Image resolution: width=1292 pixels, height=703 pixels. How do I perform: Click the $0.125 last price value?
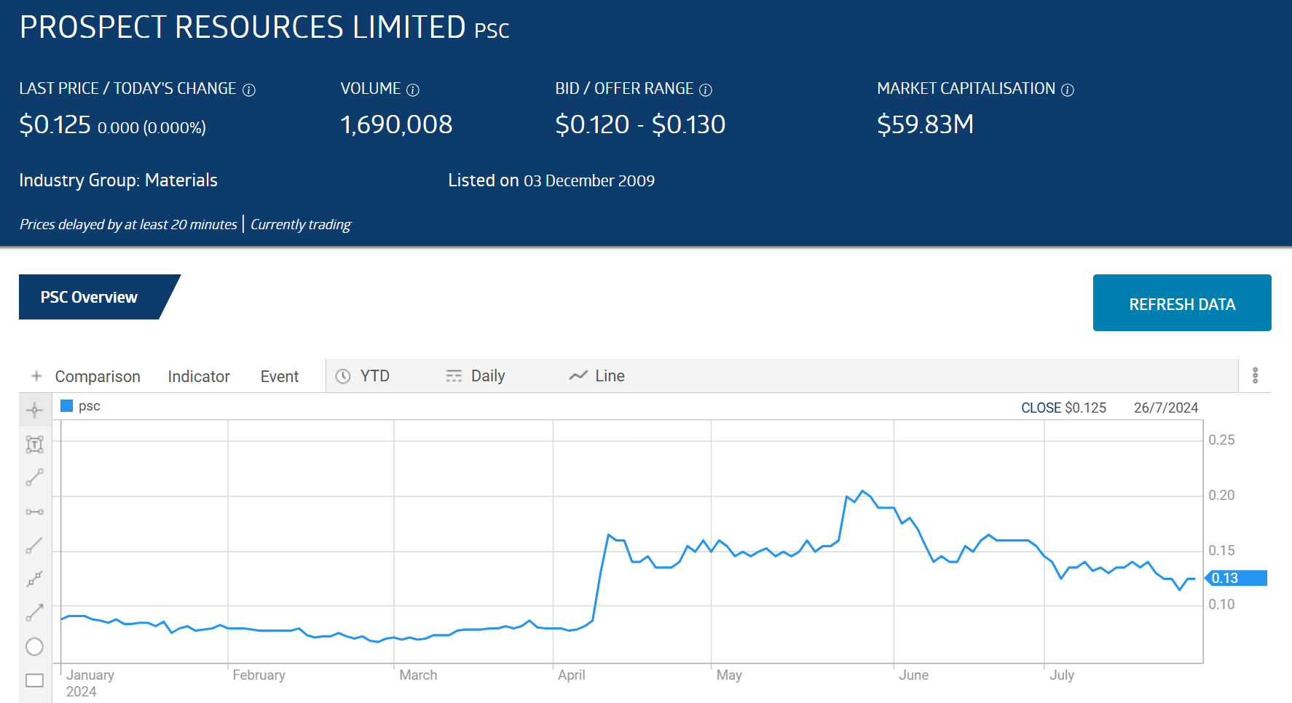[x=55, y=124]
